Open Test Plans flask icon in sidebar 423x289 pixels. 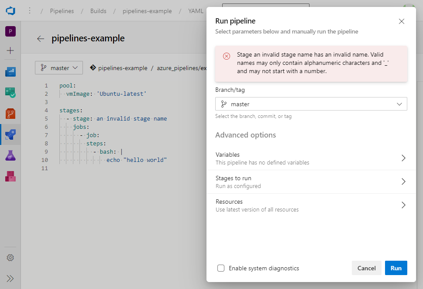tap(10, 155)
